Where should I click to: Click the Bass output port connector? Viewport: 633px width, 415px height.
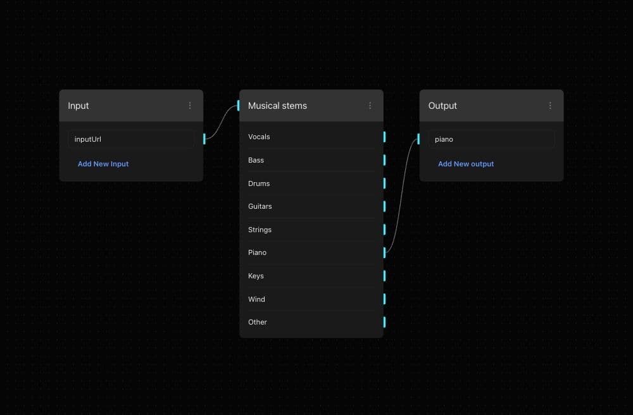click(384, 160)
